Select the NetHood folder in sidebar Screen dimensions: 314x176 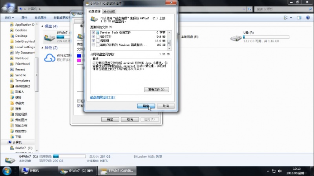pos(19,58)
